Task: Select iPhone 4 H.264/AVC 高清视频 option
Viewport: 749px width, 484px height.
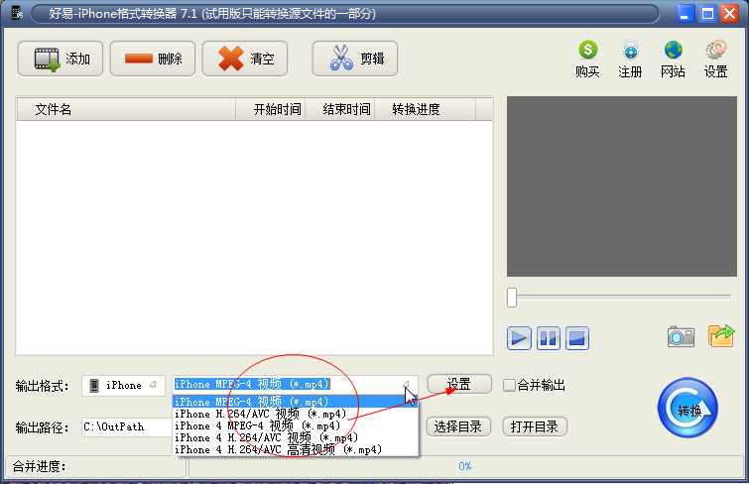Action: click(x=296, y=449)
